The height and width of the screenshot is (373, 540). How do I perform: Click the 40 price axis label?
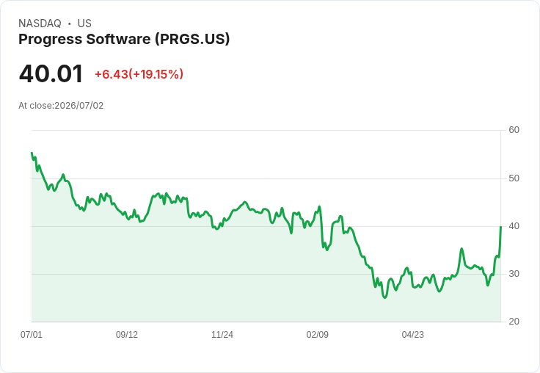514,226
